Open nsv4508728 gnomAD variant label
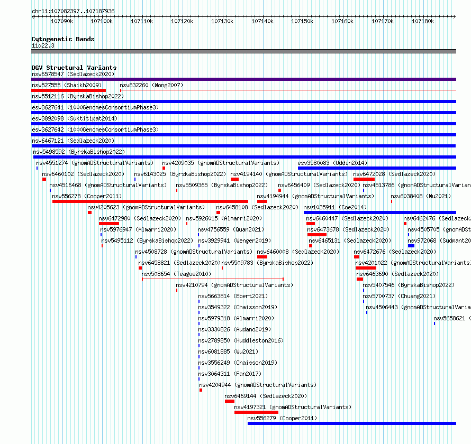Screen dimensions: 471x444 [194, 252]
